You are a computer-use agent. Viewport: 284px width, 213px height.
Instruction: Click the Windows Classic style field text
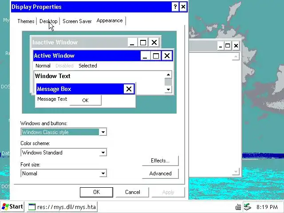45,132
